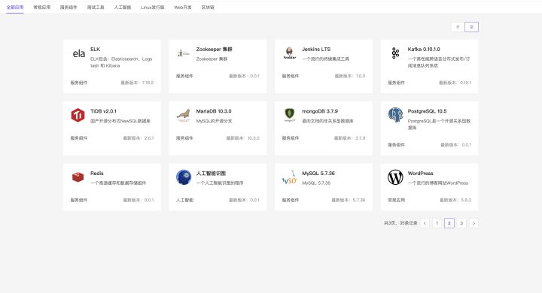Open the mongoDB 3.7.9 title
The height and width of the screenshot is (293, 542).
(x=320, y=111)
